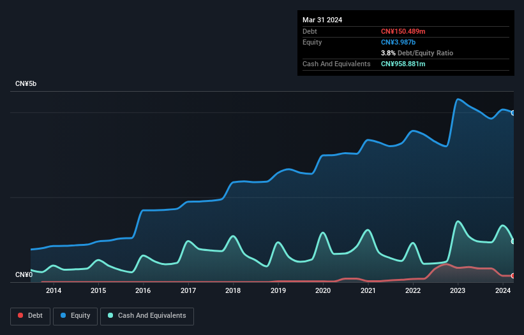Click the blue Equity endpoint marker
The width and height of the screenshot is (524, 335).
tap(513, 113)
